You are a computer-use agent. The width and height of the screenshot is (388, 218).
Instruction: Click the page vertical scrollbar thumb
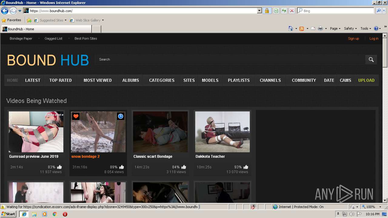pos(385,53)
